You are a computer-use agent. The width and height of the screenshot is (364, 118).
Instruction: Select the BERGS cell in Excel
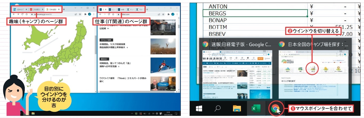255,13
